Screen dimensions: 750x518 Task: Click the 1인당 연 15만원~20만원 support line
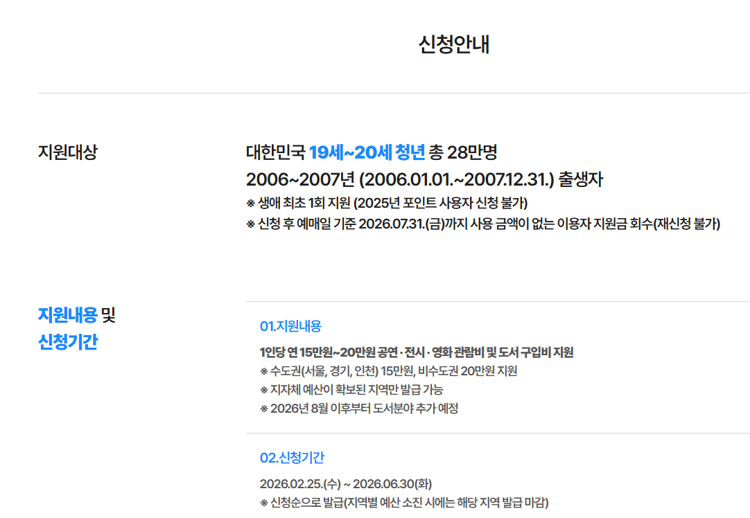pyautogui.click(x=417, y=352)
